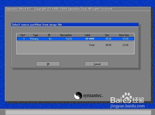Click the Symantec logo icon
155x115 pixels.
(78, 95)
